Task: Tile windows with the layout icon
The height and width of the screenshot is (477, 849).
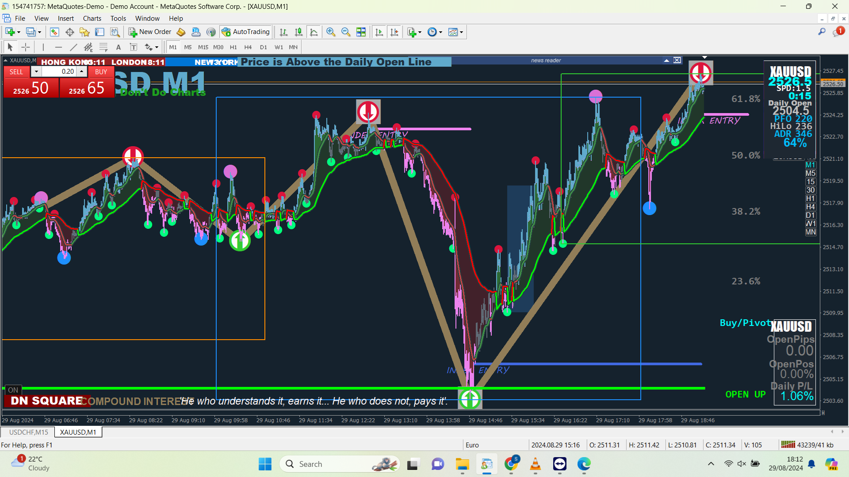Action: pos(361,32)
